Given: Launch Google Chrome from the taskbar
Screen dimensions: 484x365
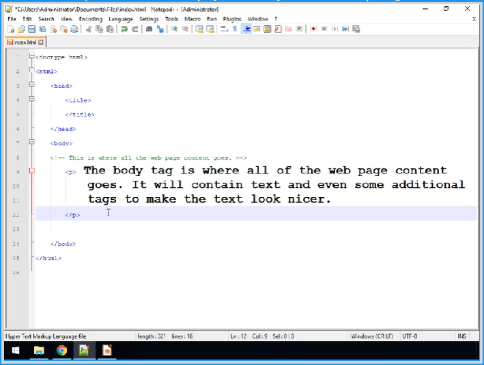Looking at the screenshot, I should 61,351.
